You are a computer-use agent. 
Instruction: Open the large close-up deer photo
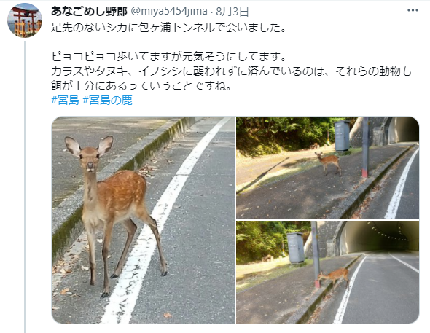pos(143,220)
